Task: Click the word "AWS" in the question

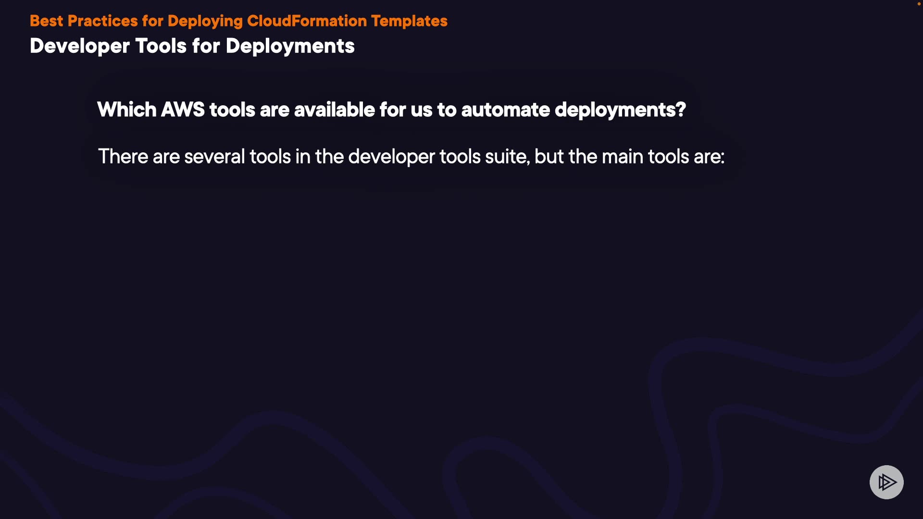Action: click(183, 110)
